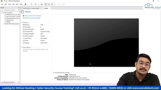The height and width of the screenshot is (90, 161).
Task: Click the library horizontal scrollbar thumb
Action: coord(8,82)
